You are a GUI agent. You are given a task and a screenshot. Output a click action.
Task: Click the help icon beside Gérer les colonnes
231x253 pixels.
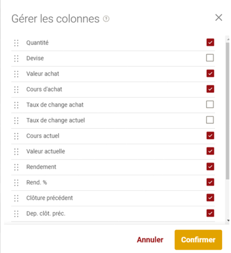coord(106,19)
